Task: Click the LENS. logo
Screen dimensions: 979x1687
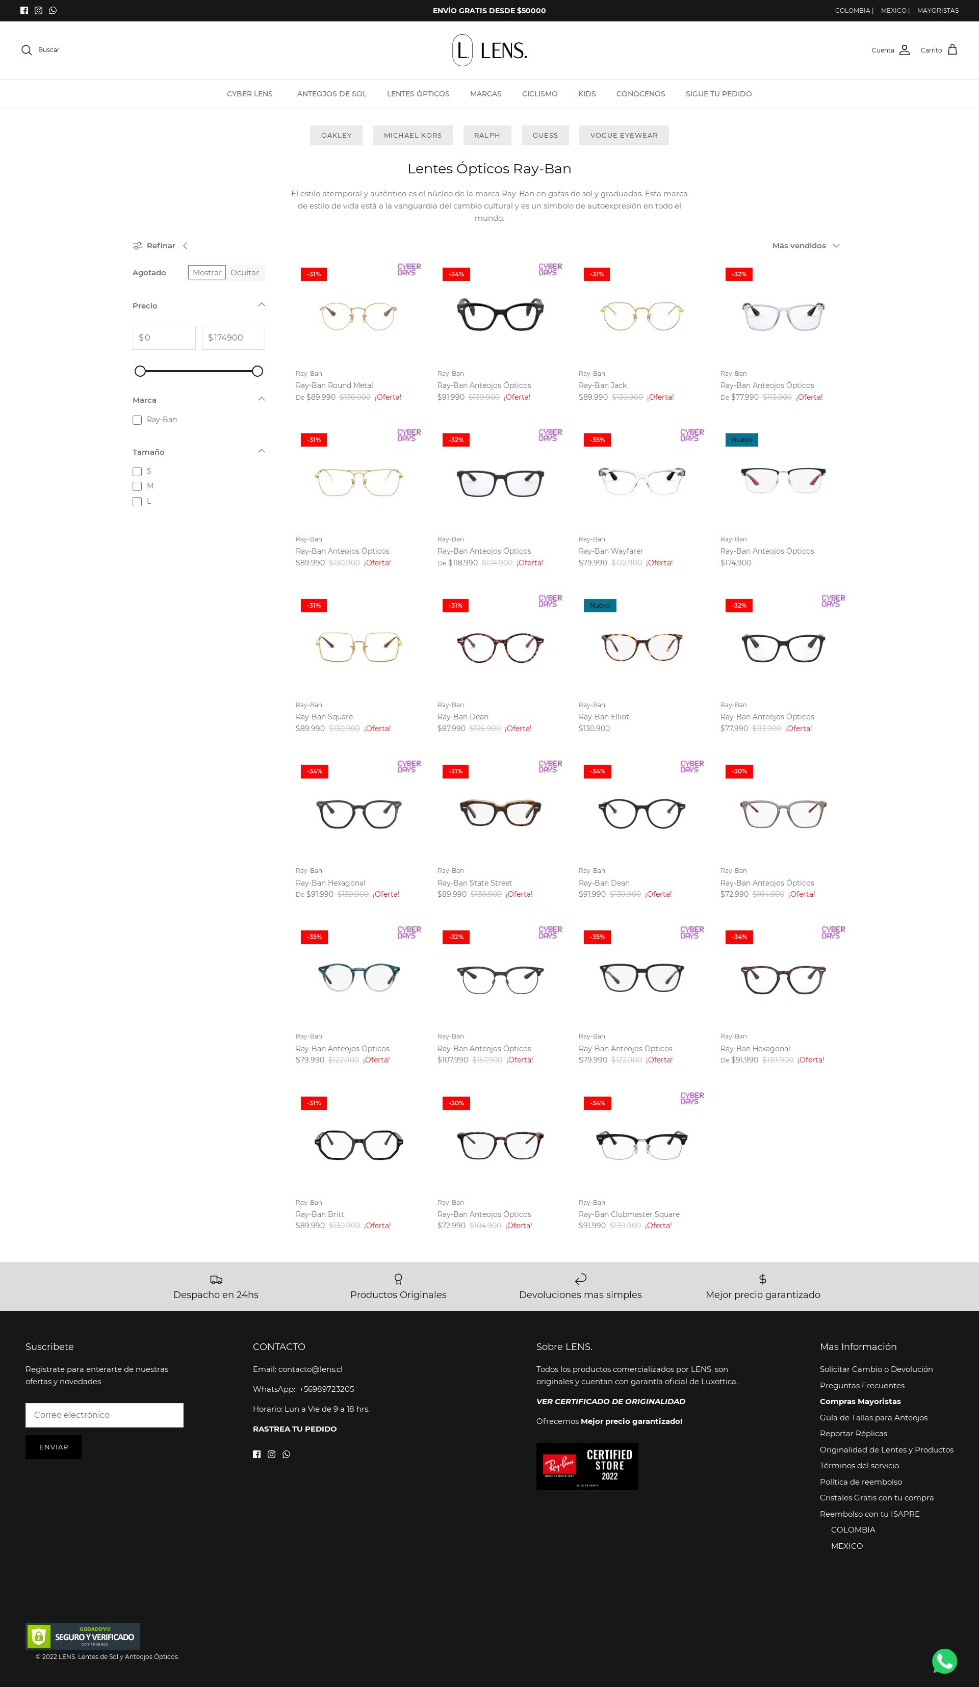Action: click(489, 50)
